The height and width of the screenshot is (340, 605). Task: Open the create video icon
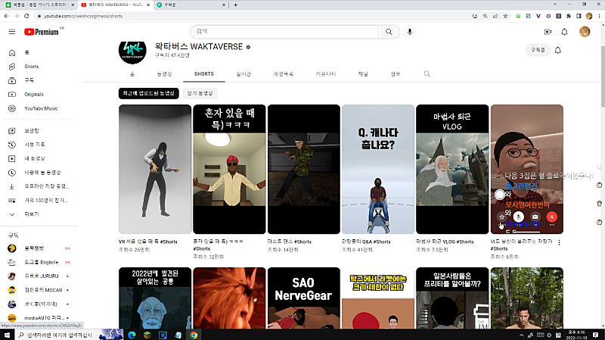[x=548, y=32]
